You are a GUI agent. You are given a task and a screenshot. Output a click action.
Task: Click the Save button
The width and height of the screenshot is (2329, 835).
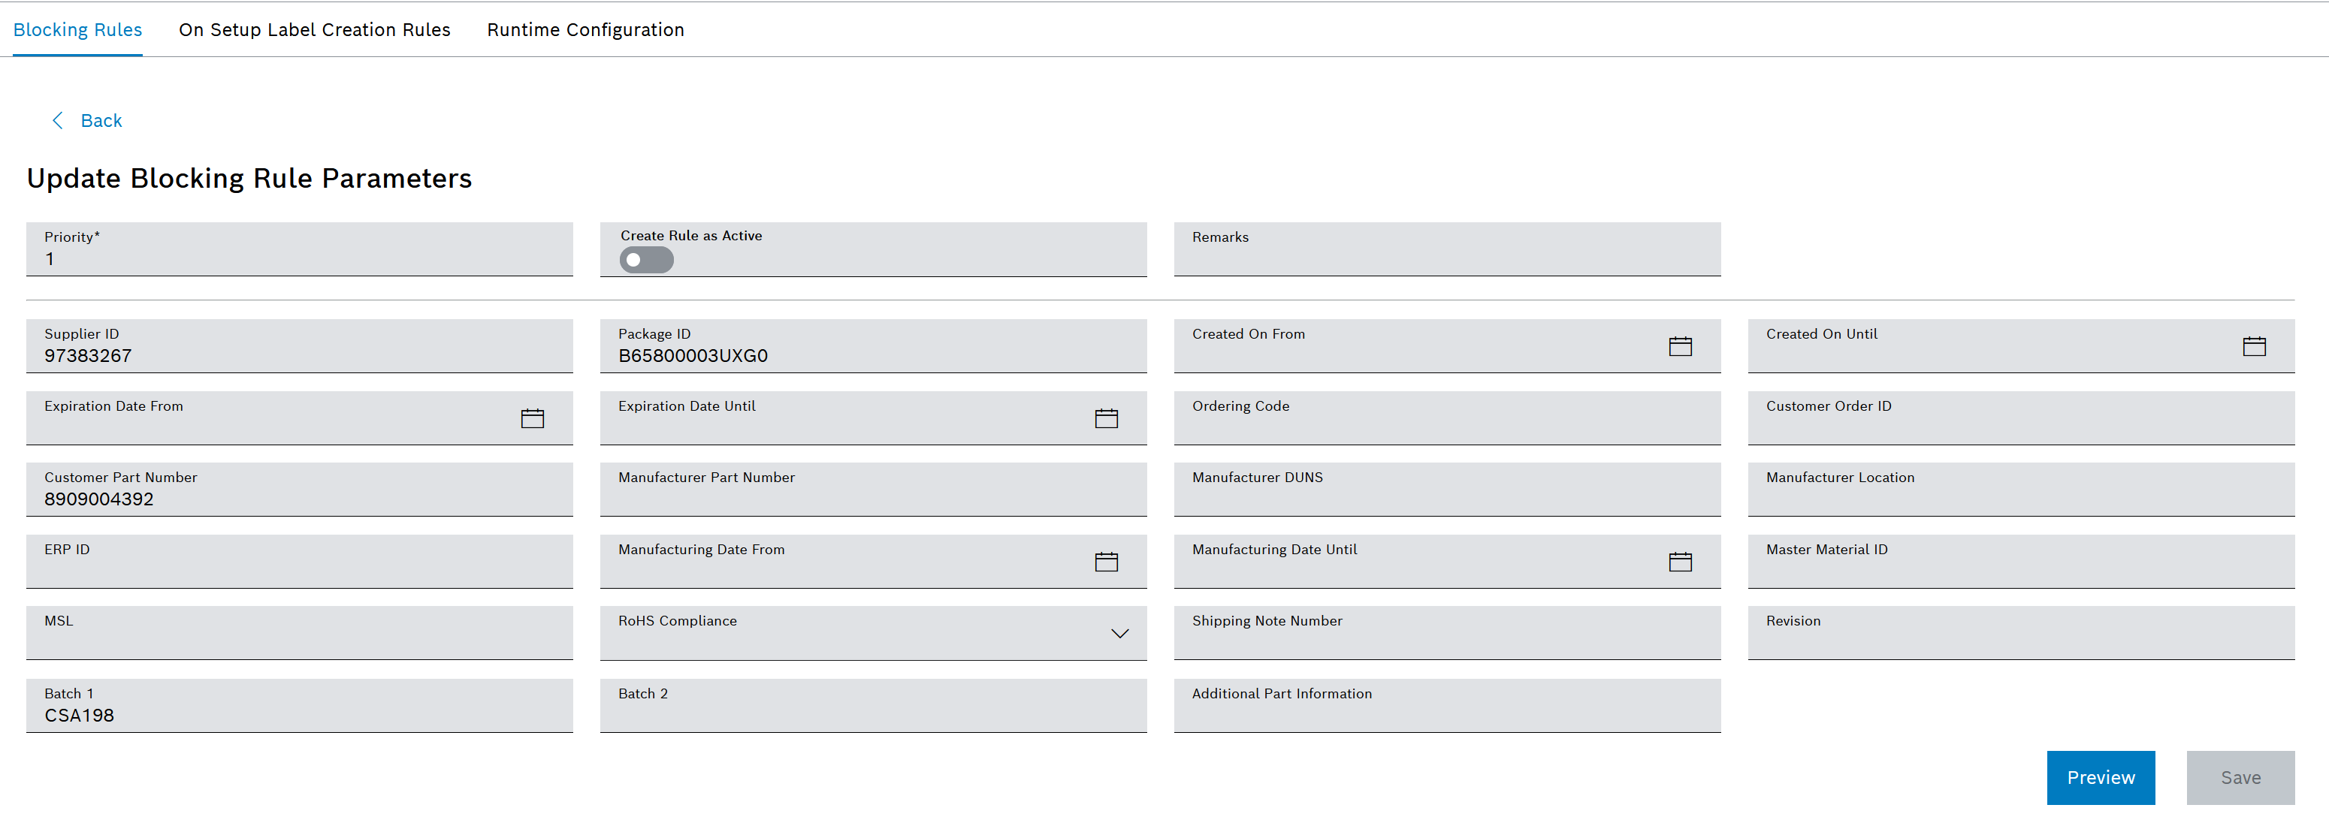pos(2240,777)
